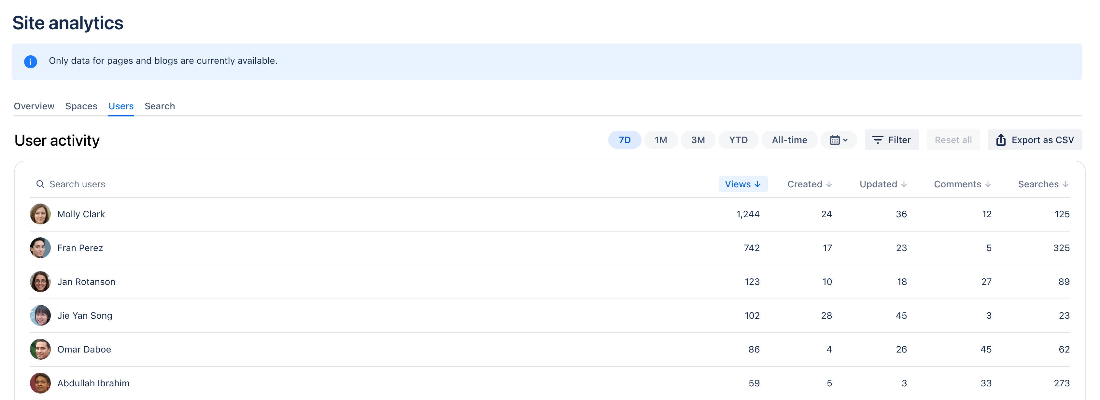Image resolution: width=1100 pixels, height=400 pixels.
Task: Sort table by Views column
Action: coord(743,184)
